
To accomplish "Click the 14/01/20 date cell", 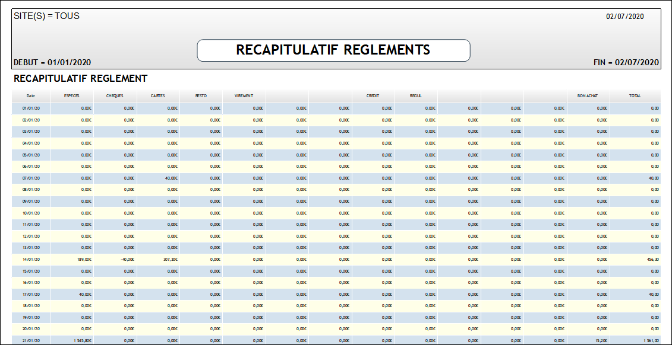I will [x=31, y=259].
